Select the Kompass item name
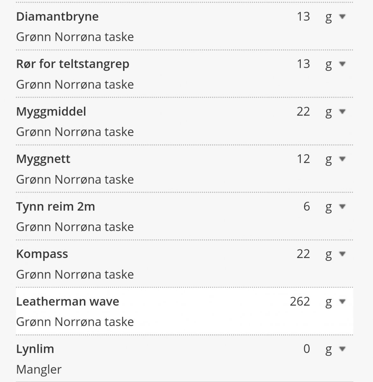This screenshot has height=382, width=373. pyautogui.click(x=42, y=254)
